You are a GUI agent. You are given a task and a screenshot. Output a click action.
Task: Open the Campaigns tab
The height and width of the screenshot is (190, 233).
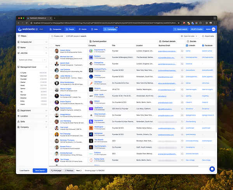coord(110,29)
